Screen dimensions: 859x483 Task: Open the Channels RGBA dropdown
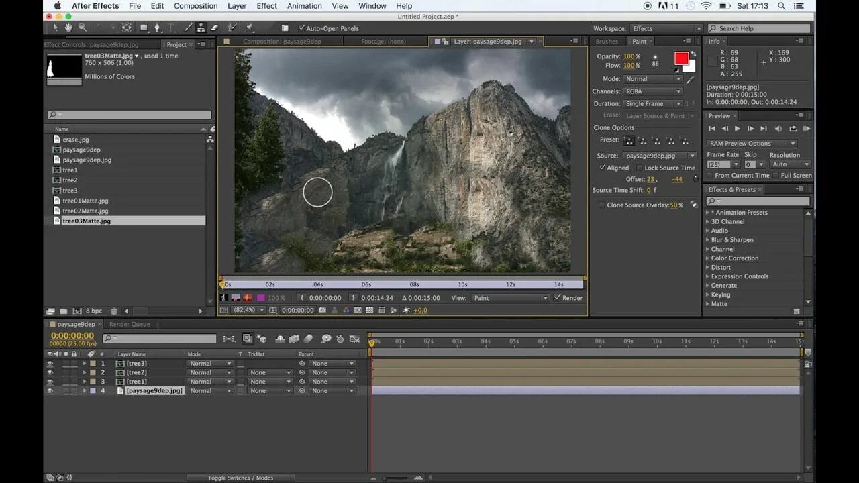pyautogui.click(x=652, y=91)
